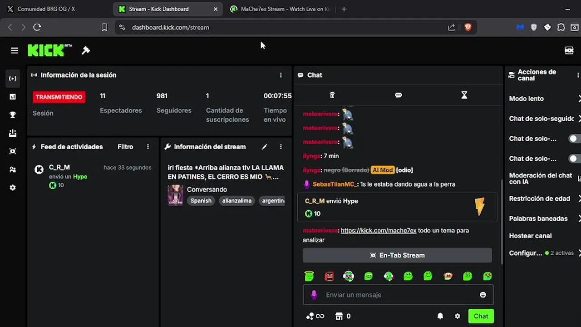Open the kick.com/mache7ex link in chat
This screenshot has width=581, height=327.
pyautogui.click(x=379, y=230)
